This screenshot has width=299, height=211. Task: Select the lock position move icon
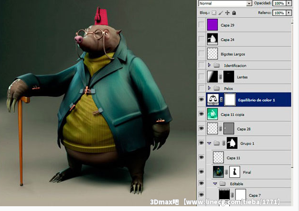(x=227, y=13)
